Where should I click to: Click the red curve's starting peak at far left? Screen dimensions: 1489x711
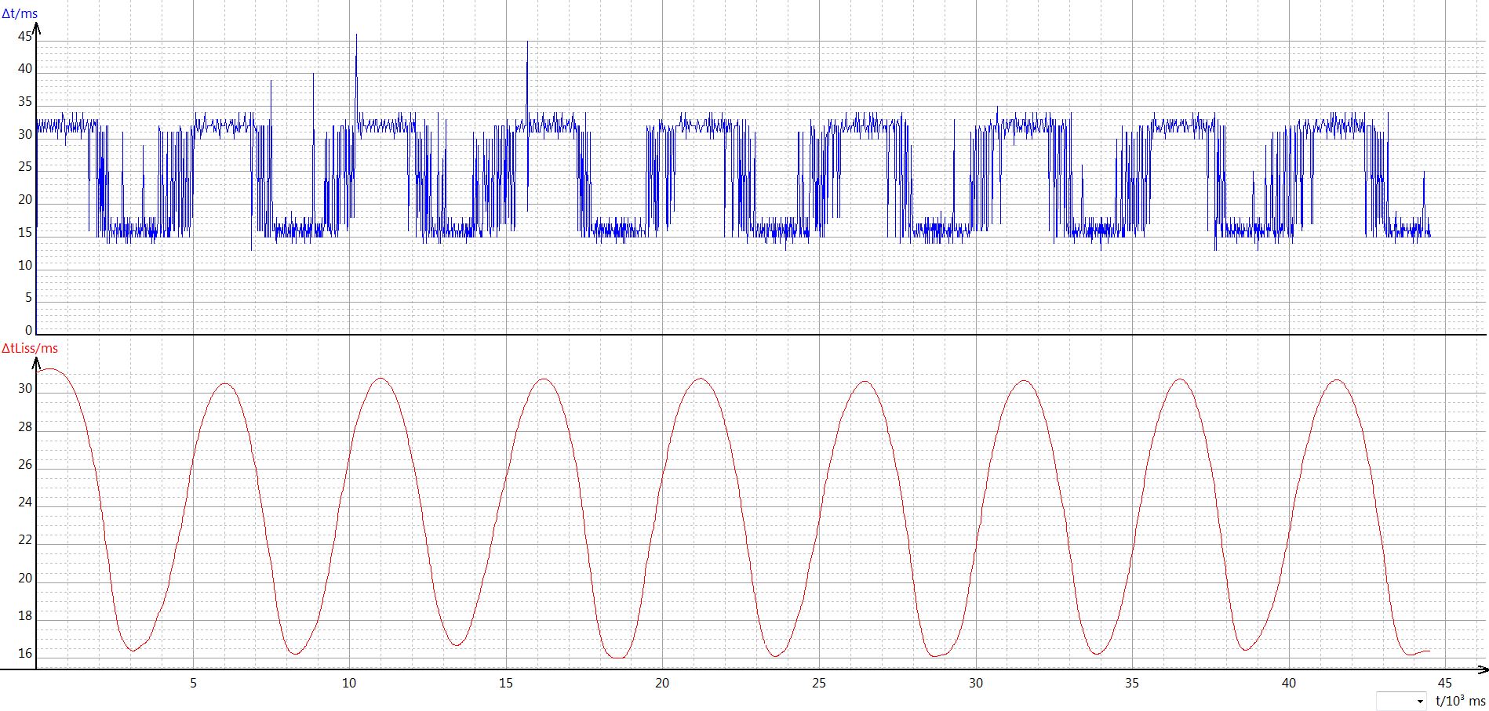point(49,368)
